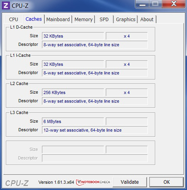Click the L2 Cache group label
Viewport: 187px width, 190px height.
(19, 83)
